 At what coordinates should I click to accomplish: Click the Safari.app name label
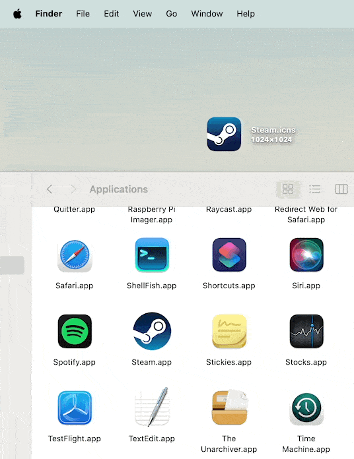click(x=75, y=286)
